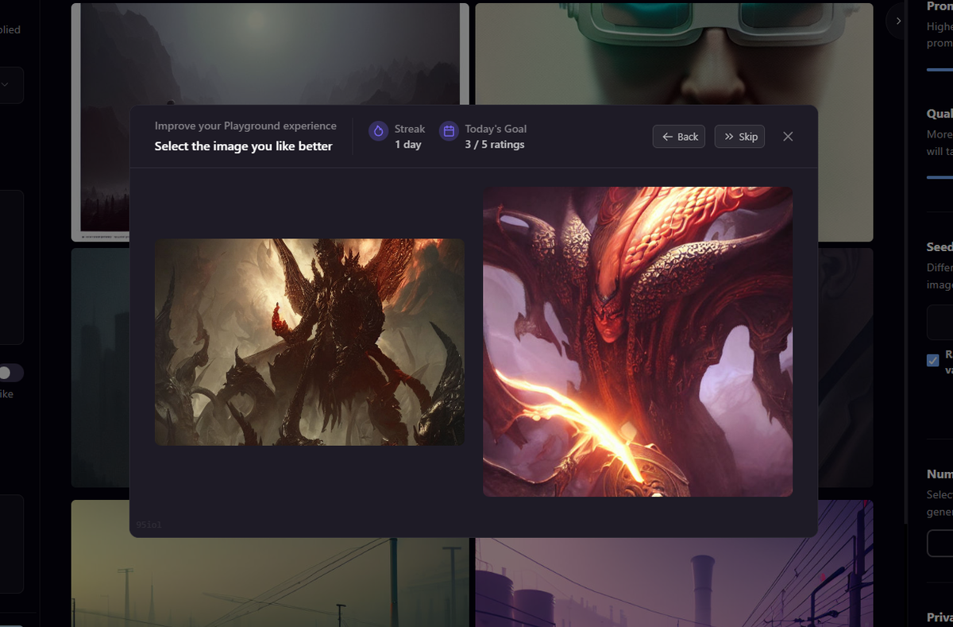The image size is (953, 627).
Task: Click the Today's Goal calendar icon
Action: [449, 131]
